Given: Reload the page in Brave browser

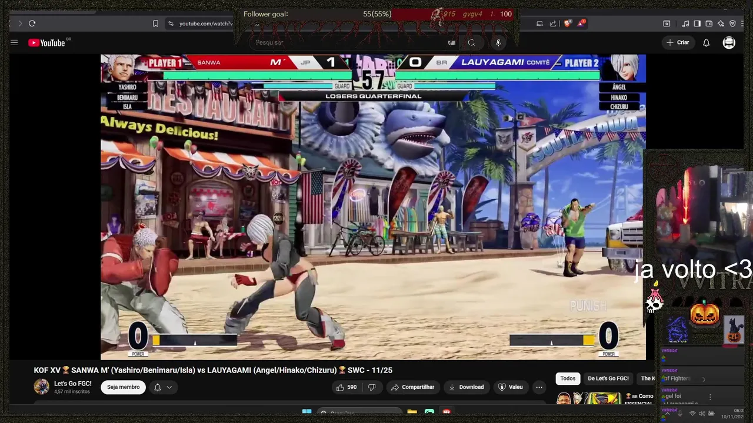Looking at the screenshot, I should 32,23.
